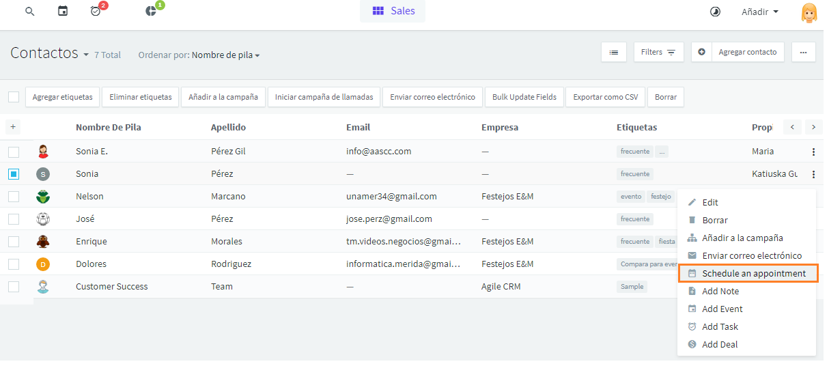Viewport: 829px width, 366px height.
Task: Switch to list view icon button
Action: click(614, 52)
